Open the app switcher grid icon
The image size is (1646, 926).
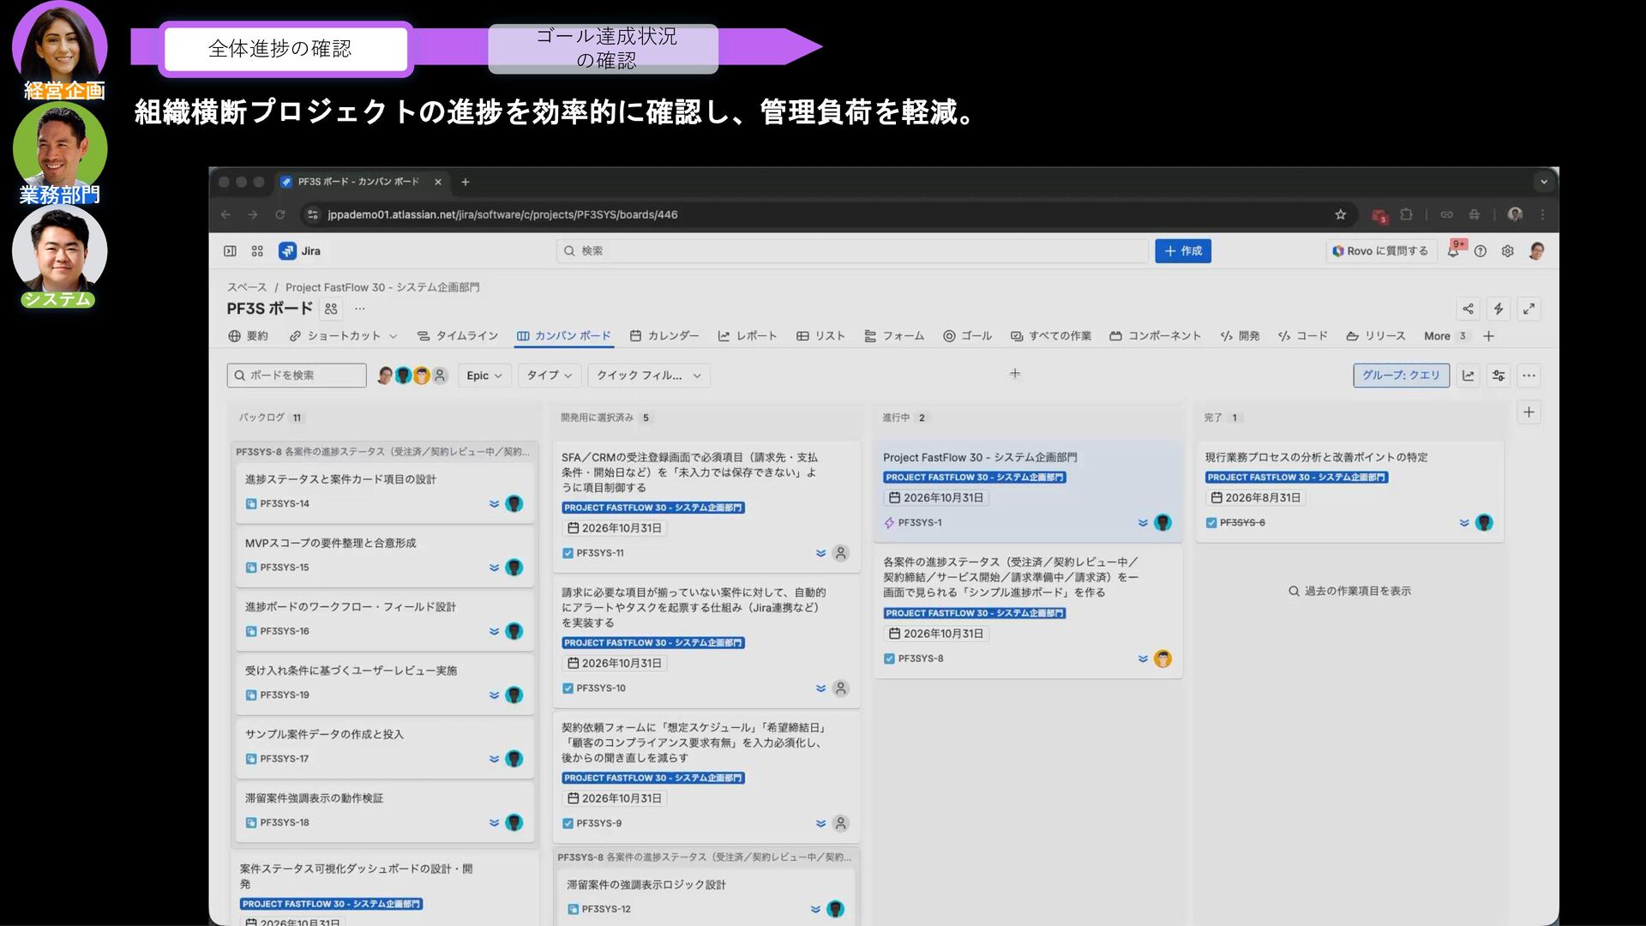[x=257, y=251]
